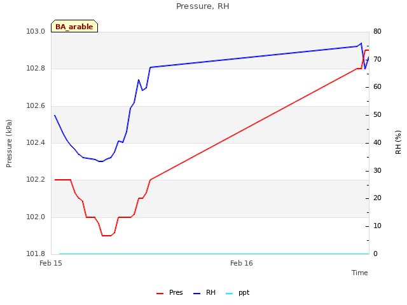
Task: Click the 0 RH tick label
Action: (x=375, y=254)
